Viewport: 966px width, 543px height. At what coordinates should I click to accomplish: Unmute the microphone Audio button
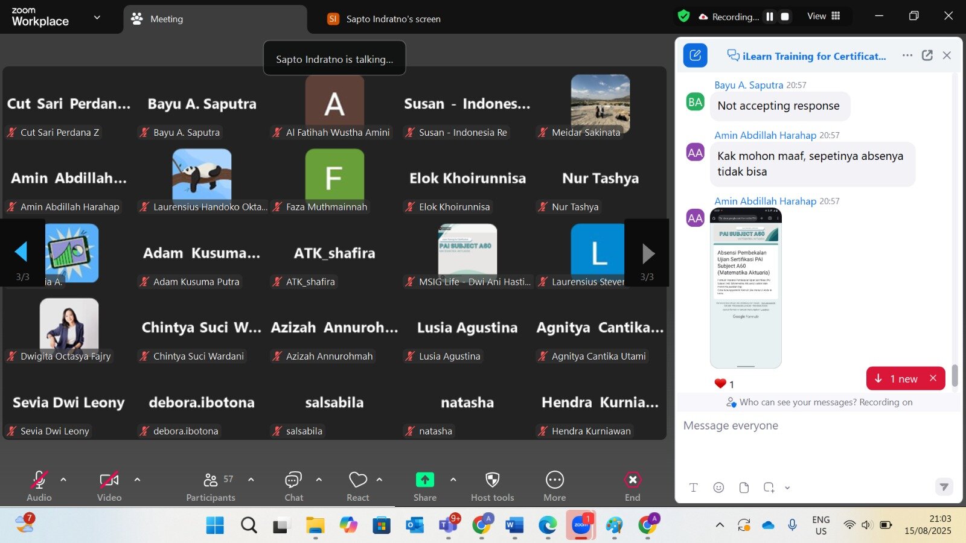click(39, 486)
